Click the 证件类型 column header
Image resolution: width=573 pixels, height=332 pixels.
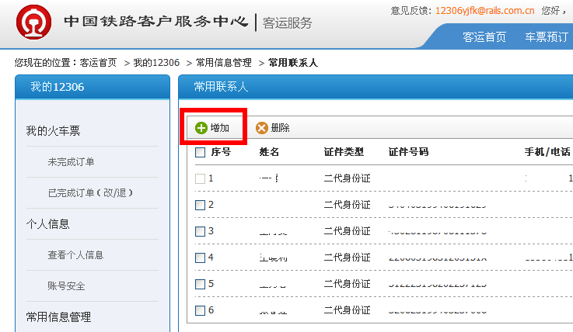[x=344, y=152]
